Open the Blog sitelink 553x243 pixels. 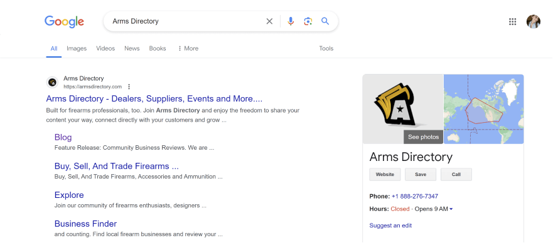point(63,137)
